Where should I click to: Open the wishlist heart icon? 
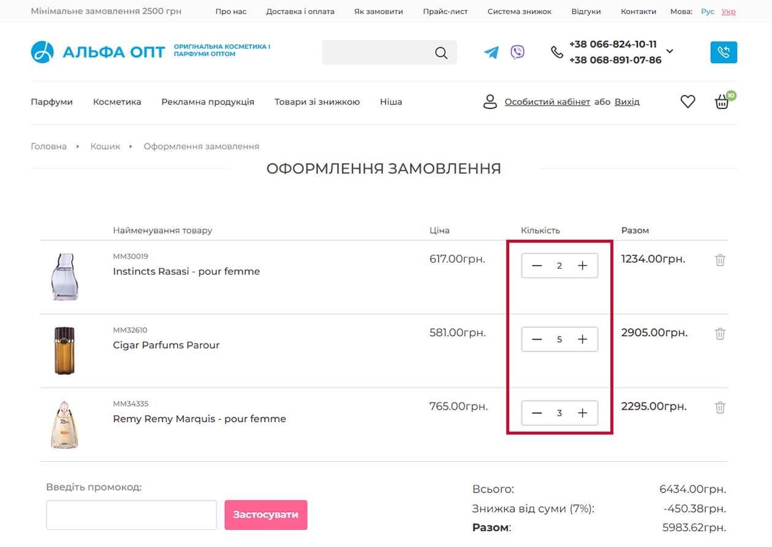(688, 102)
